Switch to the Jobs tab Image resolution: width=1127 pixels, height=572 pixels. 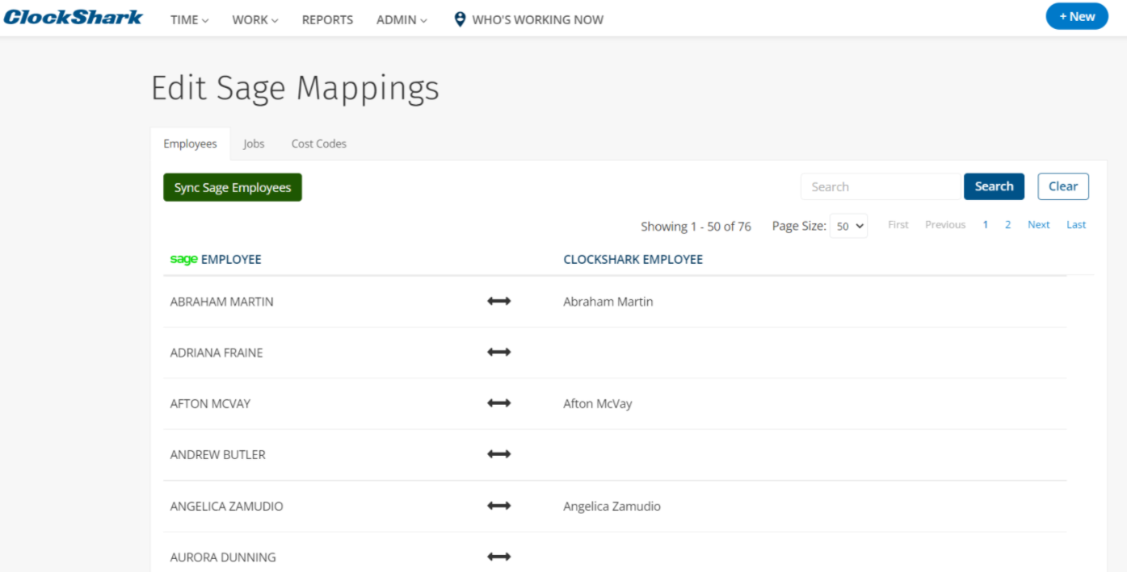coord(254,144)
